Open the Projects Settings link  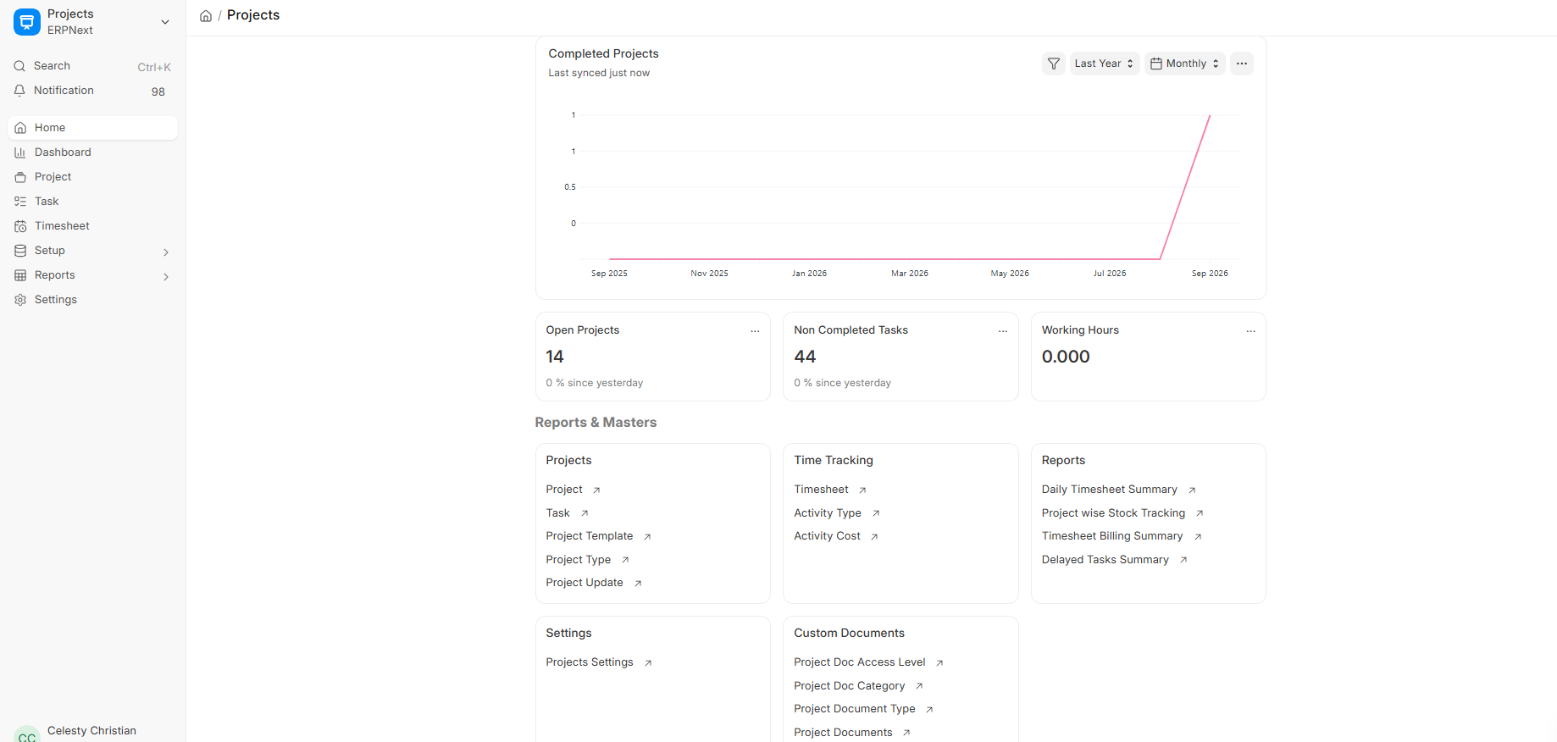click(590, 662)
